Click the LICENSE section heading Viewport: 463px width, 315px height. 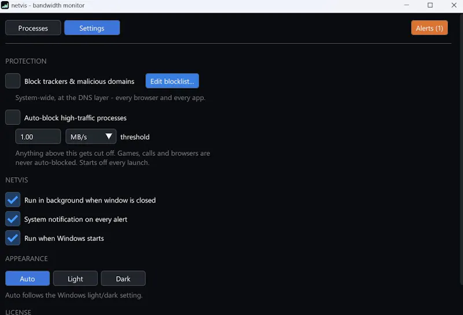click(18, 312)
